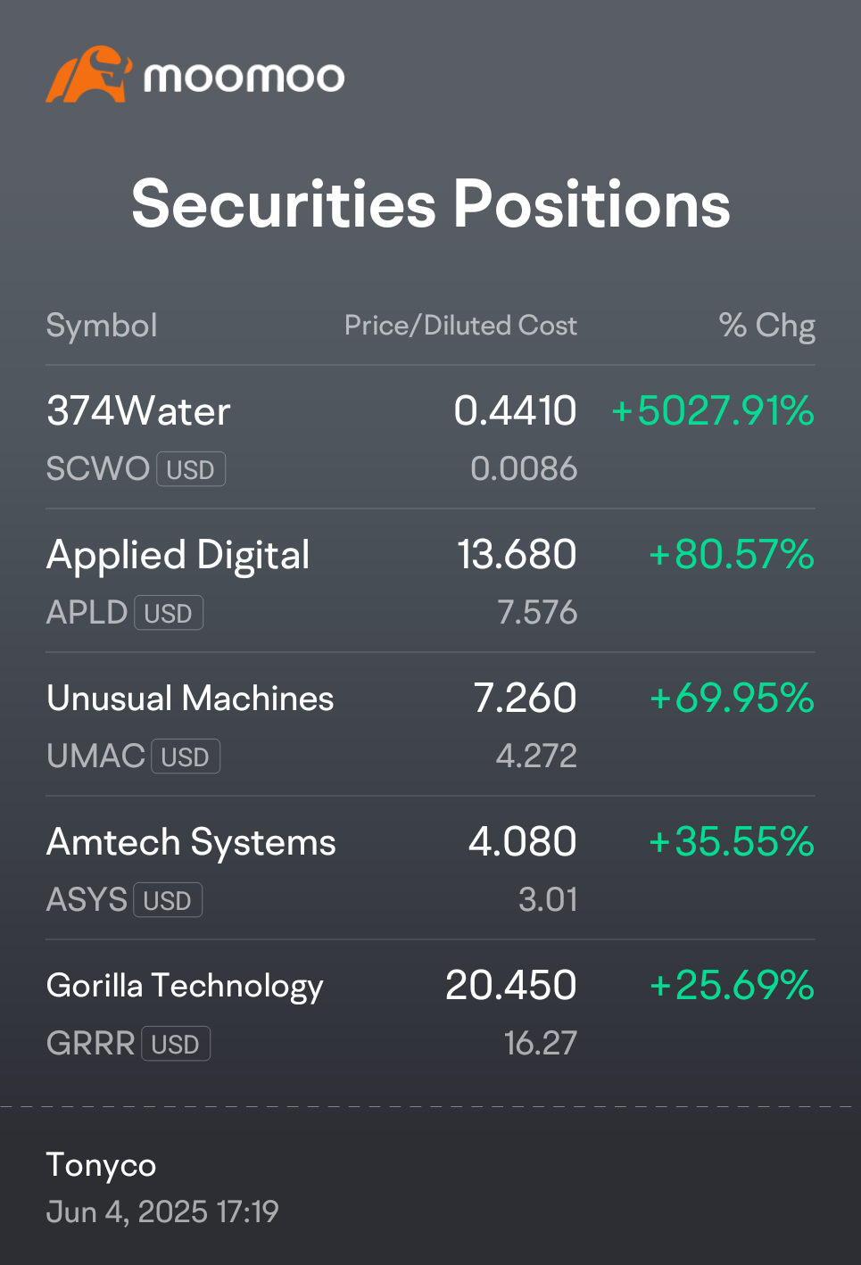Image resolution: width=861 pixels, height=1265 pixels.
Task: Select the Securities Positions heading
Action: (431, 203)
